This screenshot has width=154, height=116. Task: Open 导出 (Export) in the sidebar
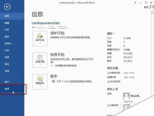pos(12,64)
